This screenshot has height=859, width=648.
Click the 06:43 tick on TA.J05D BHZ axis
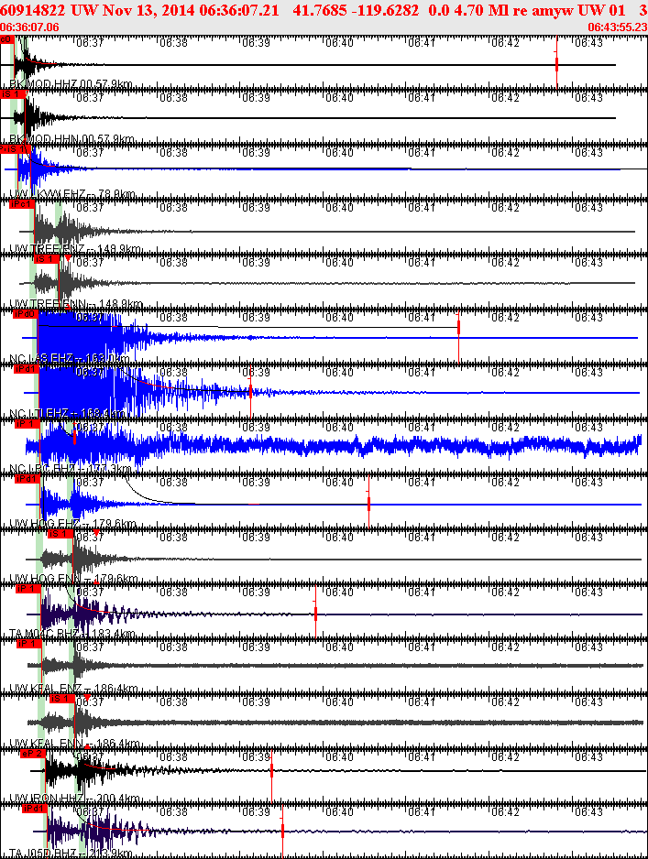pos(588,812)
